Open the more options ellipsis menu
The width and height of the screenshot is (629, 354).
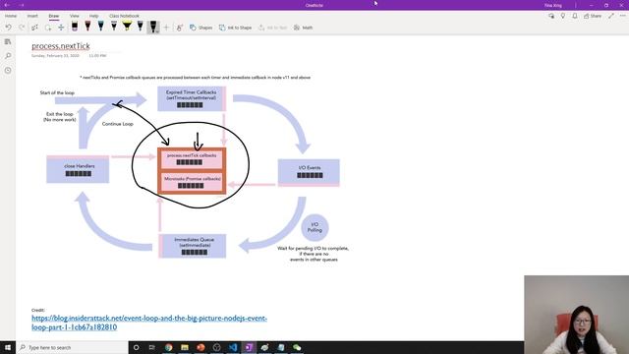point(622,16)
